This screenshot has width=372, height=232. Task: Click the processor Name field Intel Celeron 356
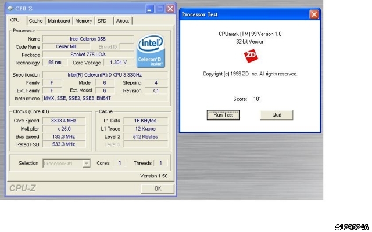coord(88,39)
